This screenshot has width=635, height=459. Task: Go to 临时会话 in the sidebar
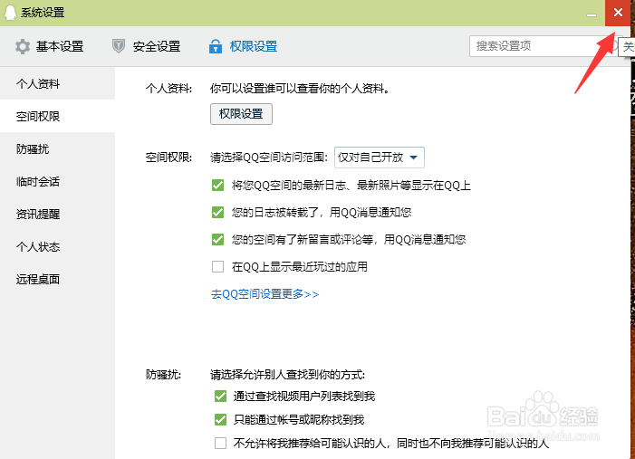pyautogui.click(x=57, y=181)
